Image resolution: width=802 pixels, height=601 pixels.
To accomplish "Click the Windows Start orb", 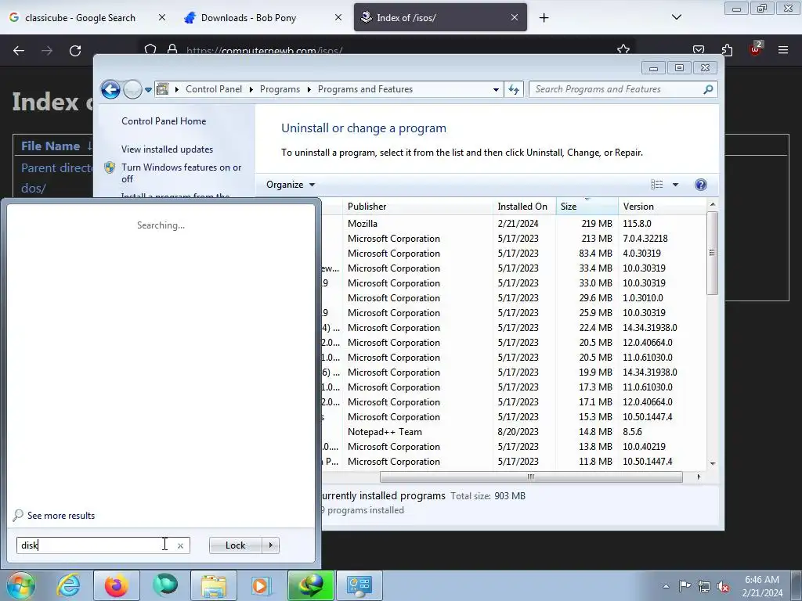I will [20, 585].
